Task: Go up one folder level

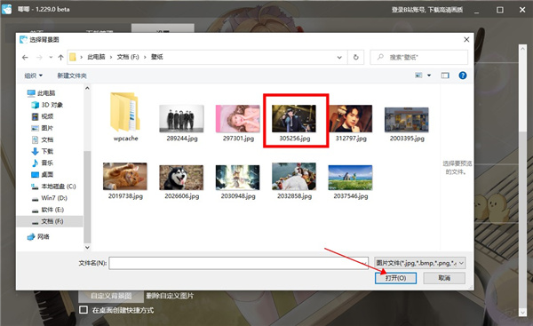Action: point(60,58)
